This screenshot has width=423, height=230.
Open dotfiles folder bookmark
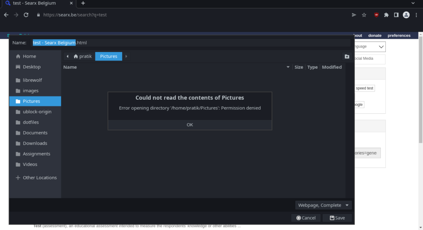click(35, 122)
